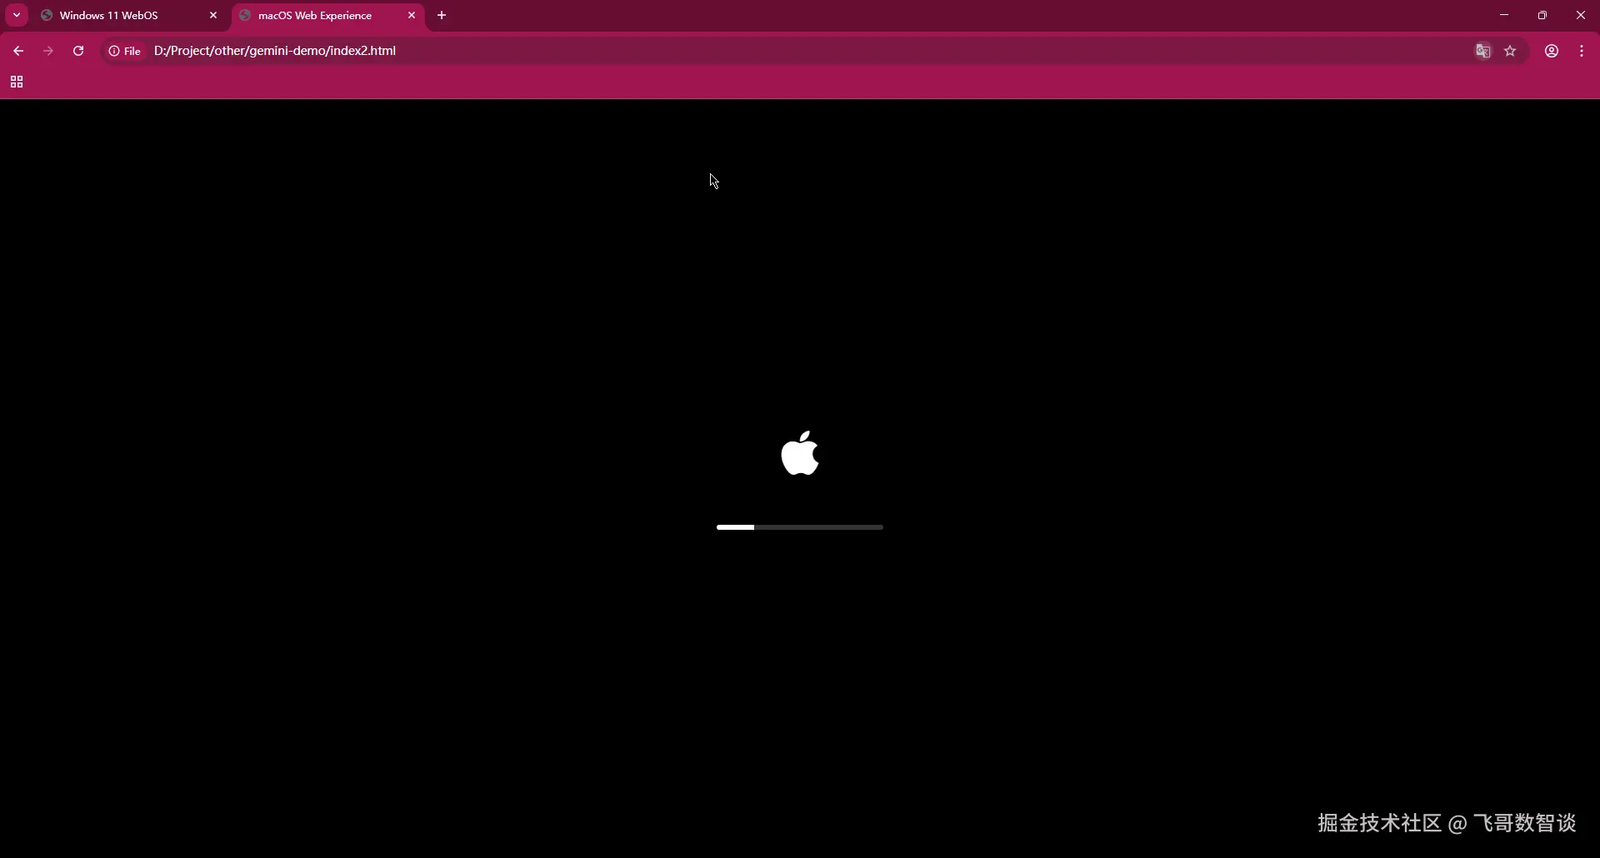This screenshot has width=1600, height=858.
Task: Click the boot progress bar
Action: (800, 527)
